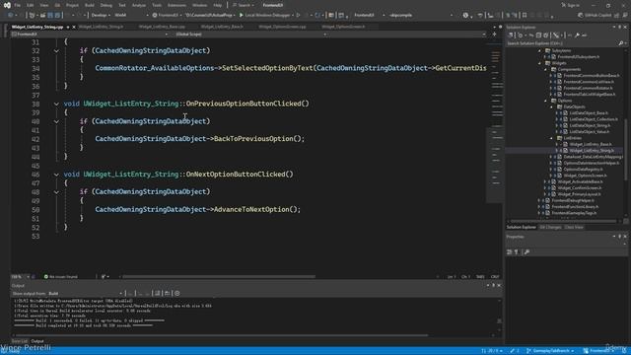Toggle auto hide pin on Output panel
Screen dimensions: 631x355
tap(494, 285)
